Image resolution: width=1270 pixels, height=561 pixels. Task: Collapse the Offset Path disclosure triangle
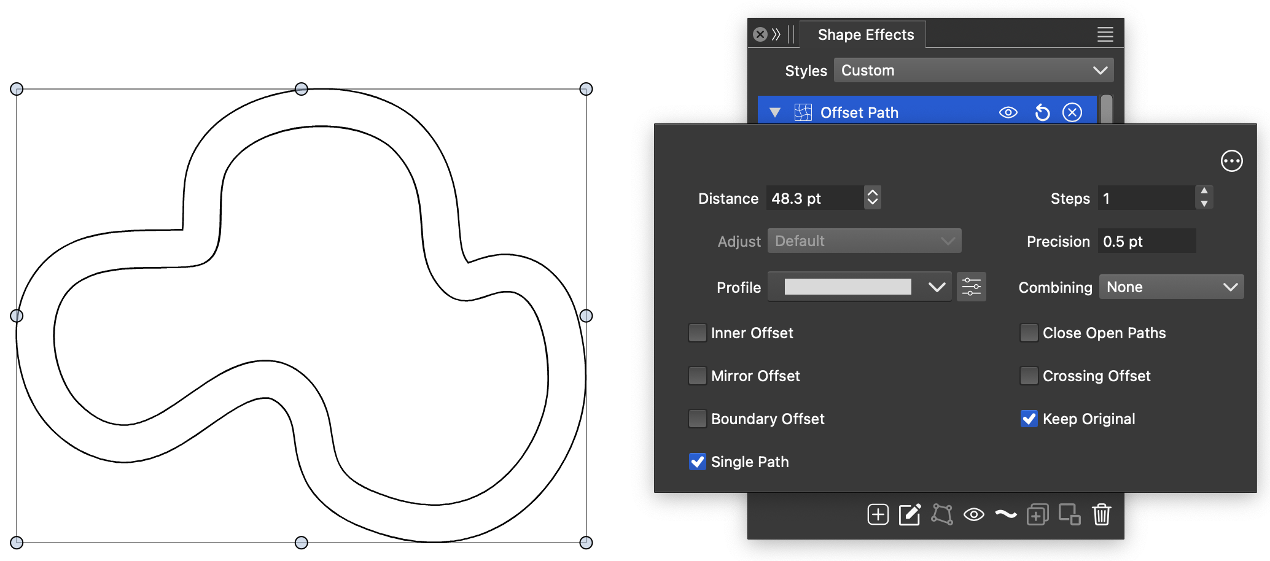pyautogui.click(x=775, y=113)
